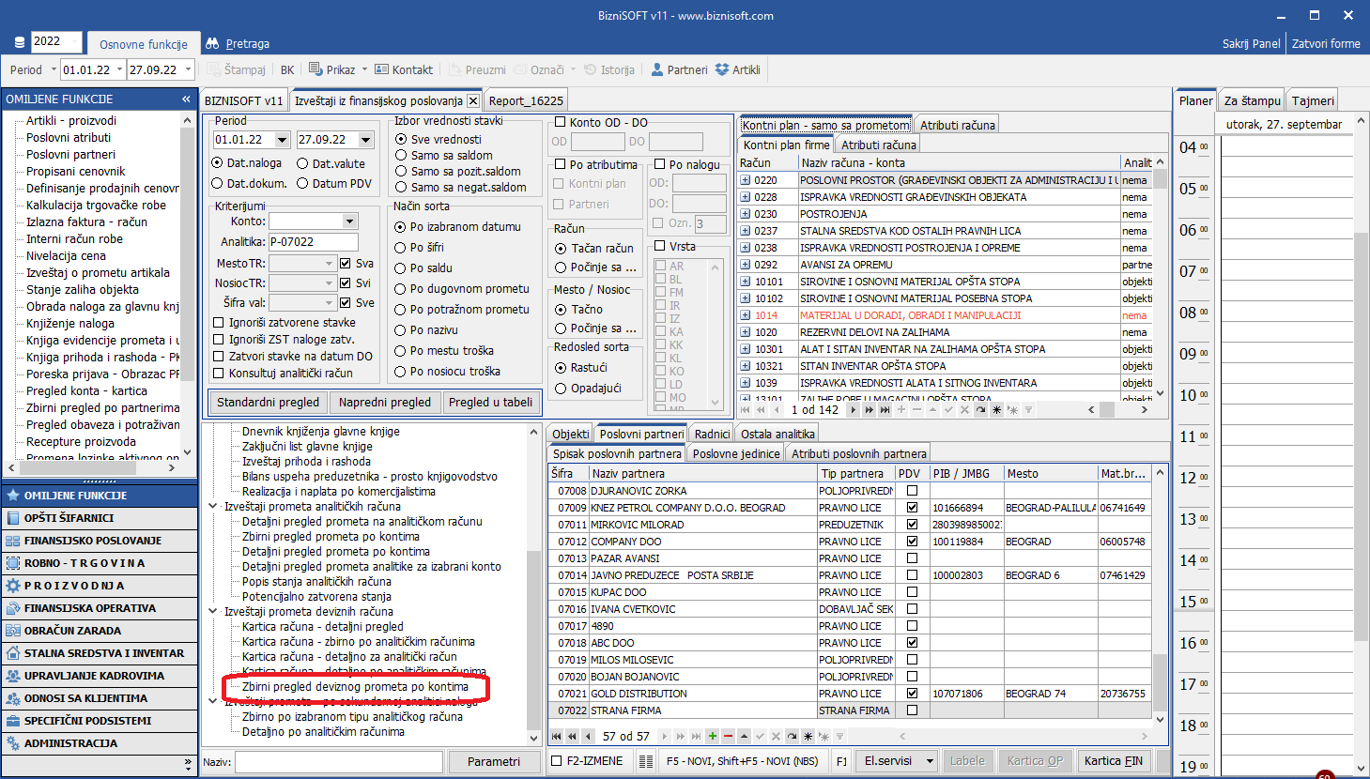Screen dimensions: 1370x779
Task: Click the Parametri button
Action: (493, 761)
